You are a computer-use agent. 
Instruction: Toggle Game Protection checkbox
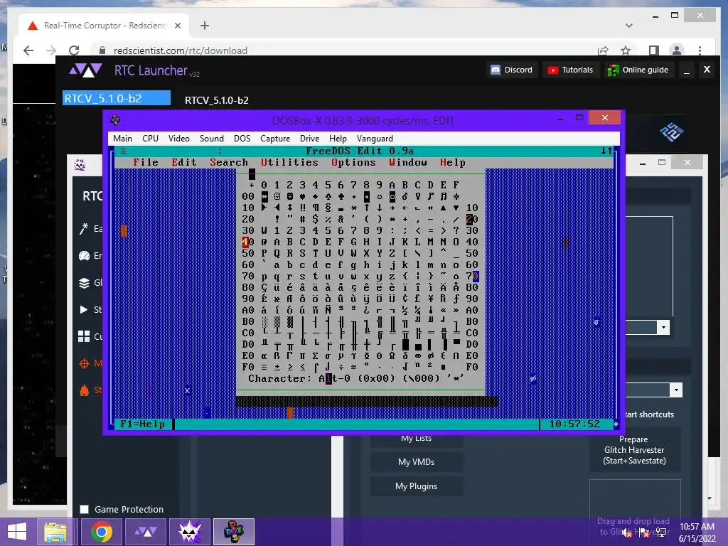coord(85,509)
